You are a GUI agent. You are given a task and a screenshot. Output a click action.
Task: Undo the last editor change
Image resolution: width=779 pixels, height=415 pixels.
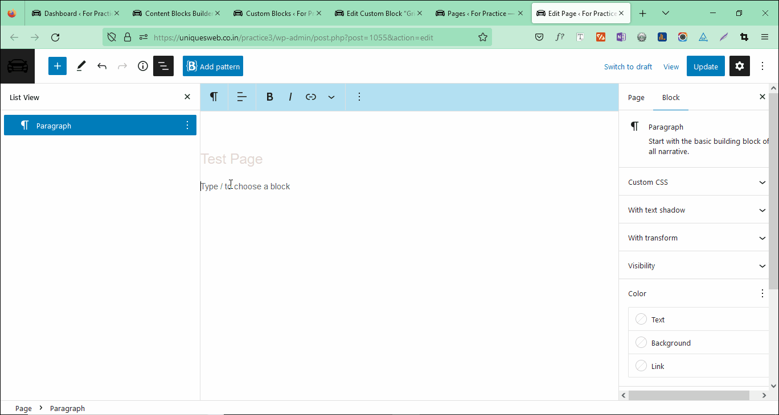(x=102, y=66)
